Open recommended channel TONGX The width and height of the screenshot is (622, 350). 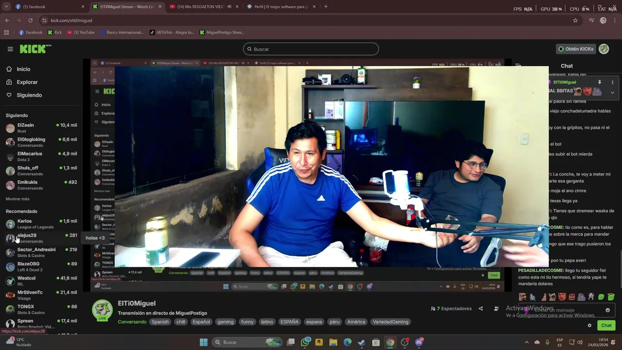41,309
